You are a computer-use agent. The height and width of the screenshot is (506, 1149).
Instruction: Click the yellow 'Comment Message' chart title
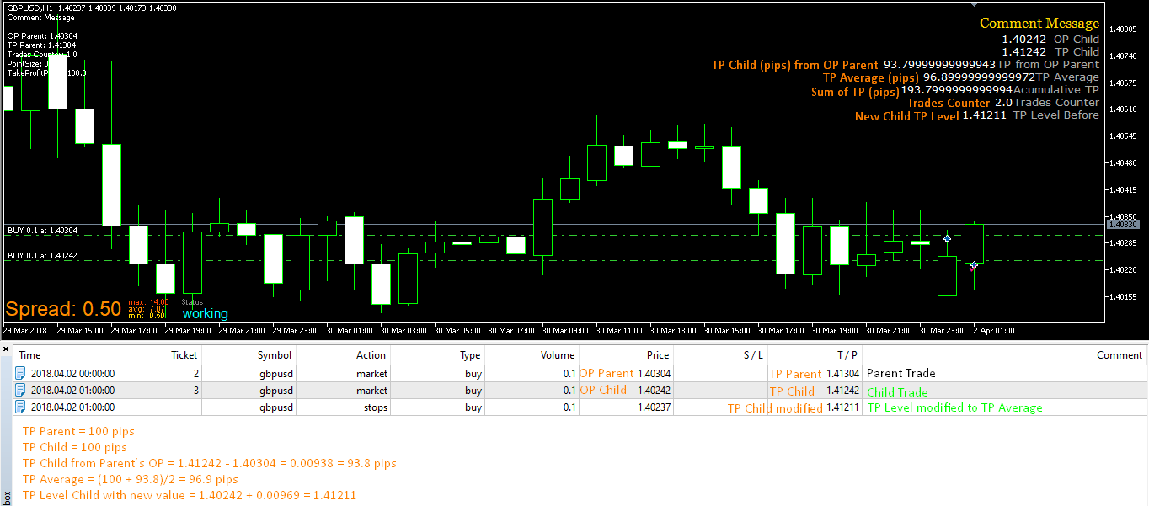[x=1039, y=24]
